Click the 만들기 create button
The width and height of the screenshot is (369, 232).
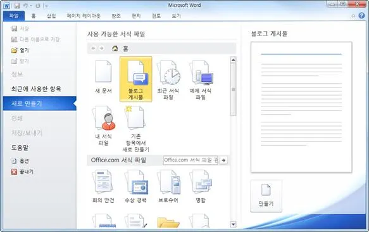tap(266, 196)
